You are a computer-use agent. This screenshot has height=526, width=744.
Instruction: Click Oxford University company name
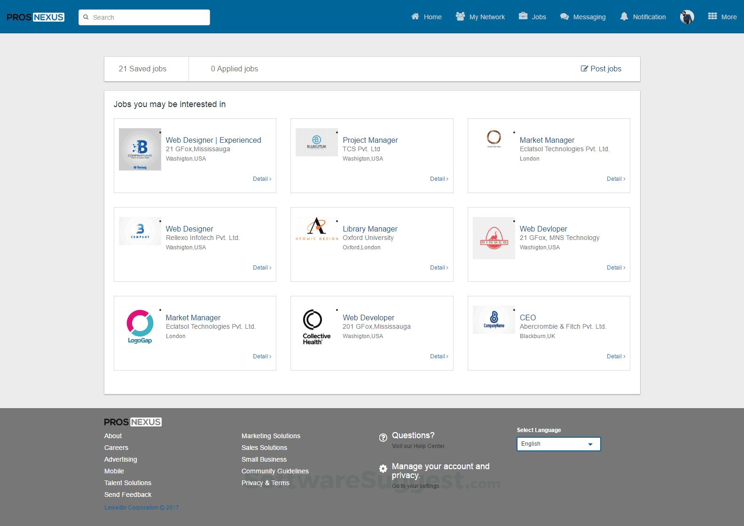pos(368,238)
